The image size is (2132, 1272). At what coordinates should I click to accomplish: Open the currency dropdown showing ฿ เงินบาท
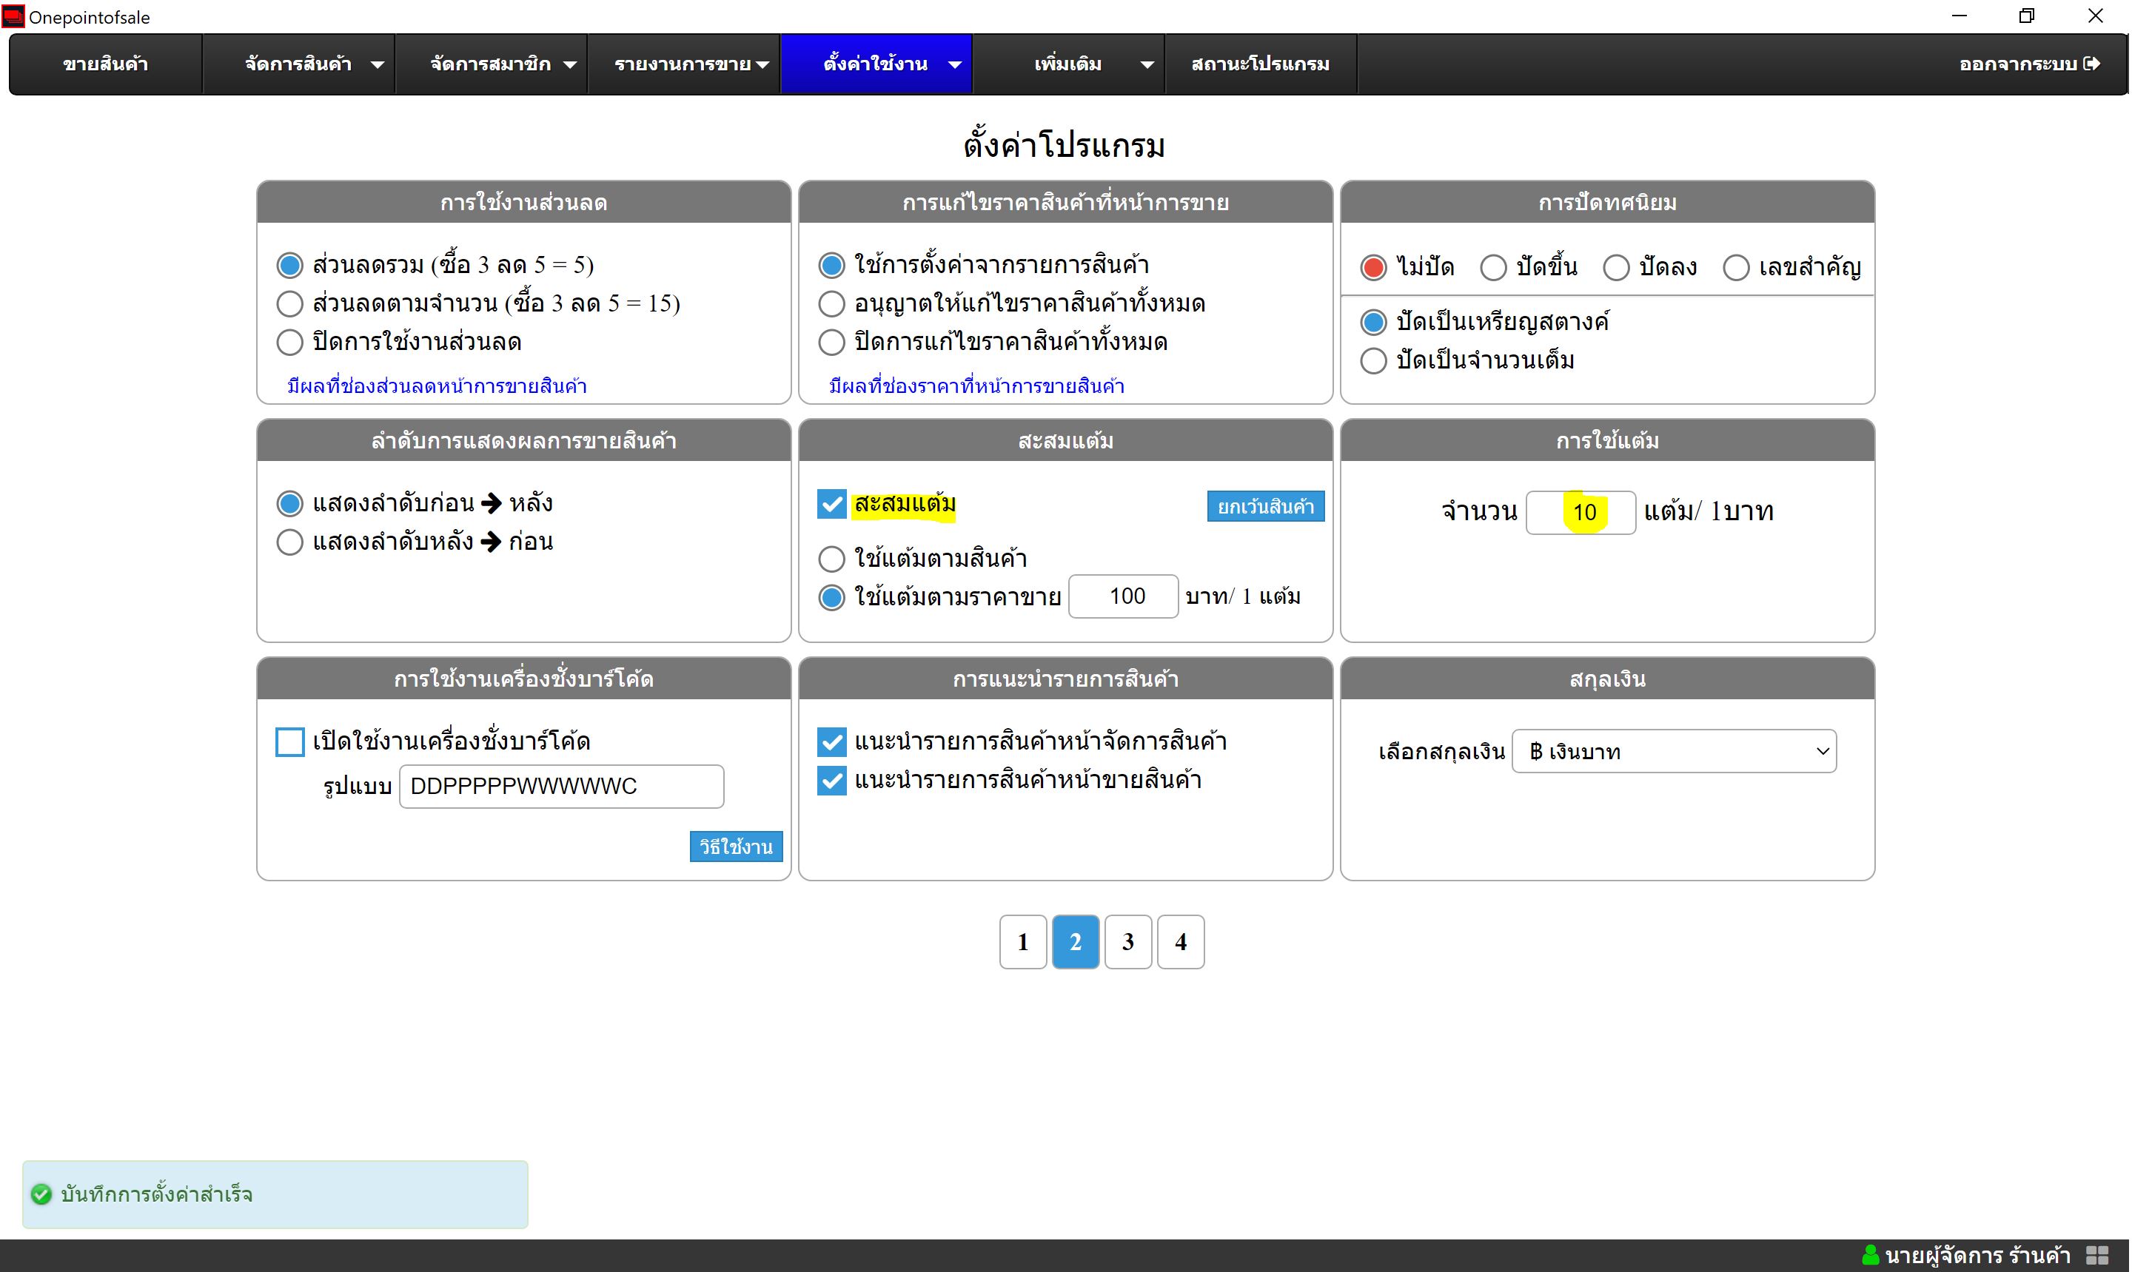pos(1673,752)
